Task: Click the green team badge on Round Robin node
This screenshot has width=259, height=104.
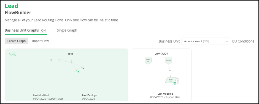Action: click(x=175, y=83)
